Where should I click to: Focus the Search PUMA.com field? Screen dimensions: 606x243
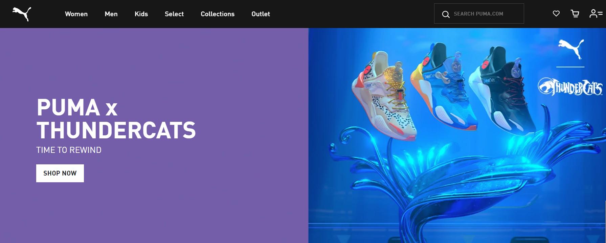tap(479, 13)
